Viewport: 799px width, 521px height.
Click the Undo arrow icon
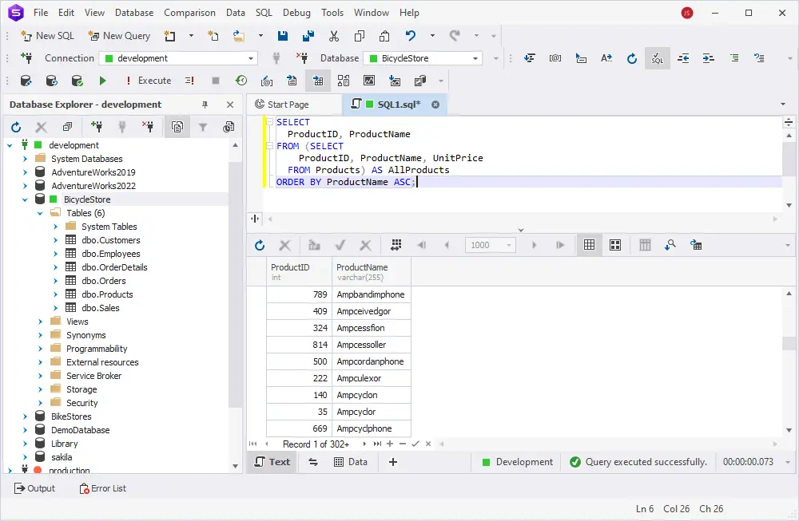(x=411, y=36)
